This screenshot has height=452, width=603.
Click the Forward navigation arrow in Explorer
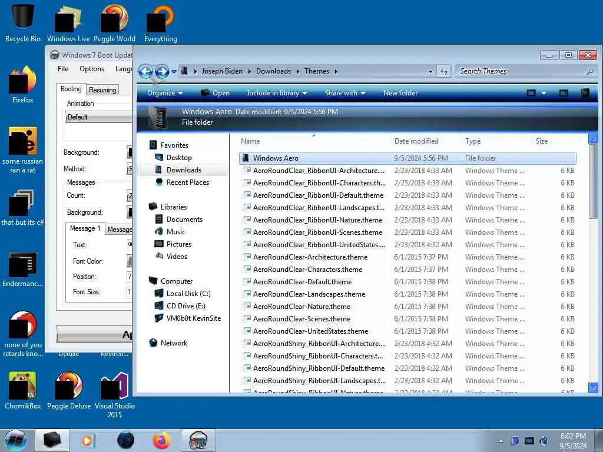tap(162, 71)
